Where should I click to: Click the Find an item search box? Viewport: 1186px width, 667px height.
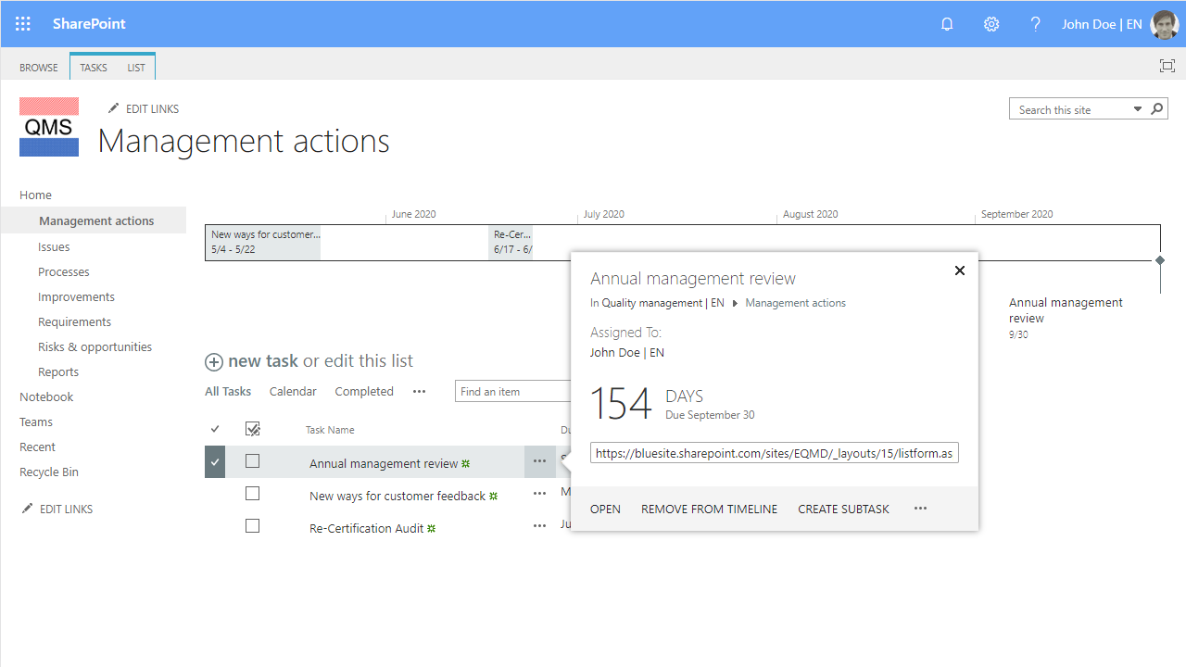(510, 391)
